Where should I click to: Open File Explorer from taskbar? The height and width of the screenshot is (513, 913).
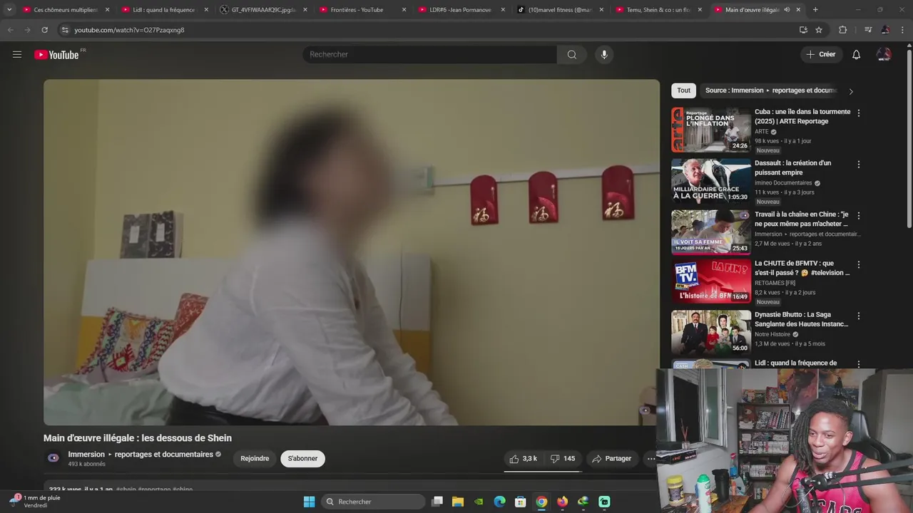[x=458, y=502]
